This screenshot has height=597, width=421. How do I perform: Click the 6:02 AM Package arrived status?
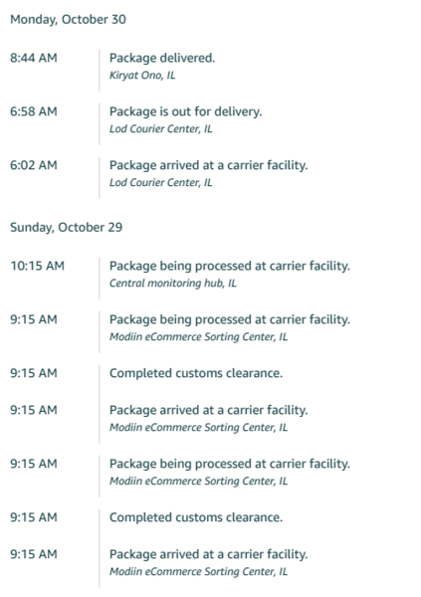point(208,165)
